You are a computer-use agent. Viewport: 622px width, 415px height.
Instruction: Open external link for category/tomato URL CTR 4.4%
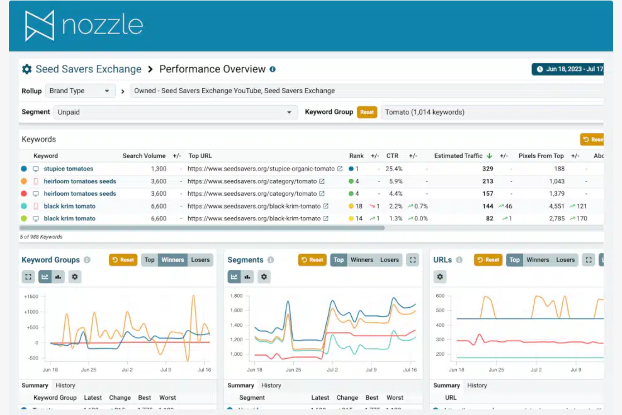point(322,193)
